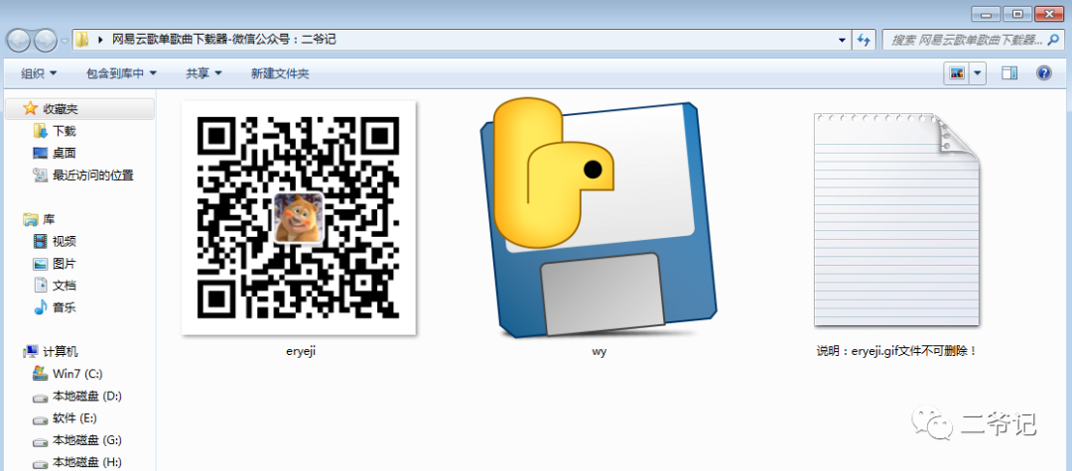Viewport: 1072px width, 471px height.
Task: Click 新建文件夹 button
Action: [x=280, y=73]
